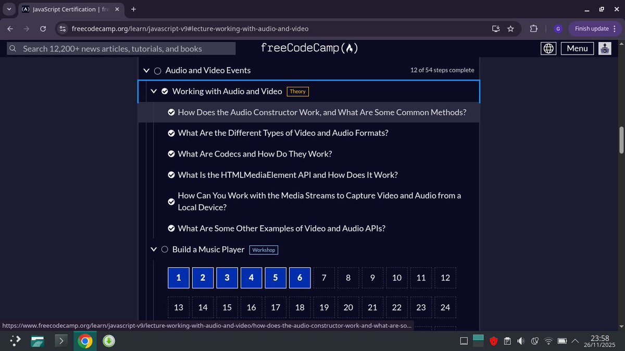Open the freeCodeCamp Menu button
The width and height of the screenshot is (625, 351).
click(577, 48)
